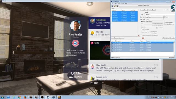Click Mila Huber's avatar
The width and height of the screenshot is (176, 99).
pos(92,33)
